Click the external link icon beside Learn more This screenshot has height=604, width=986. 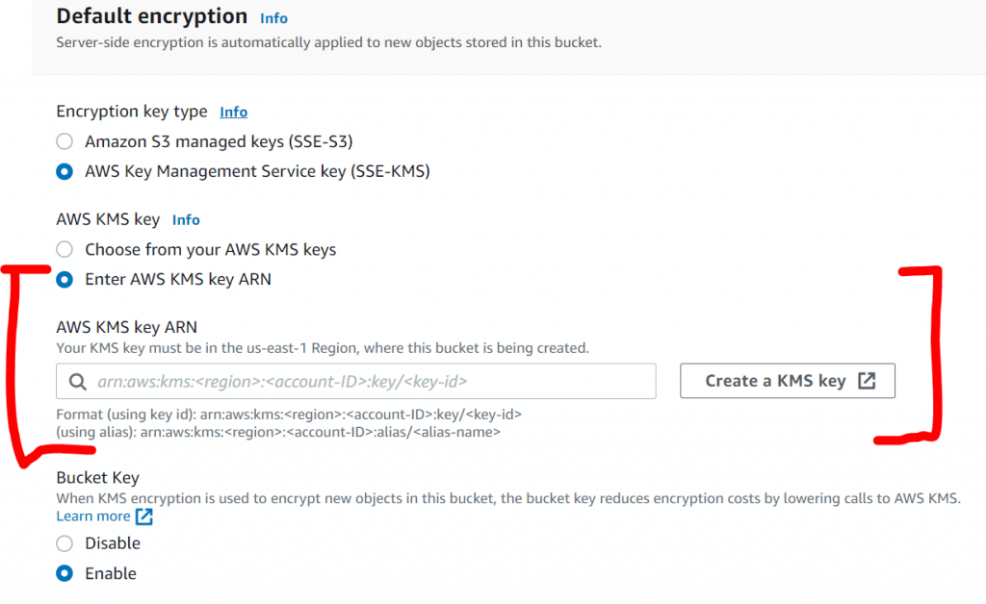(143, 516)
